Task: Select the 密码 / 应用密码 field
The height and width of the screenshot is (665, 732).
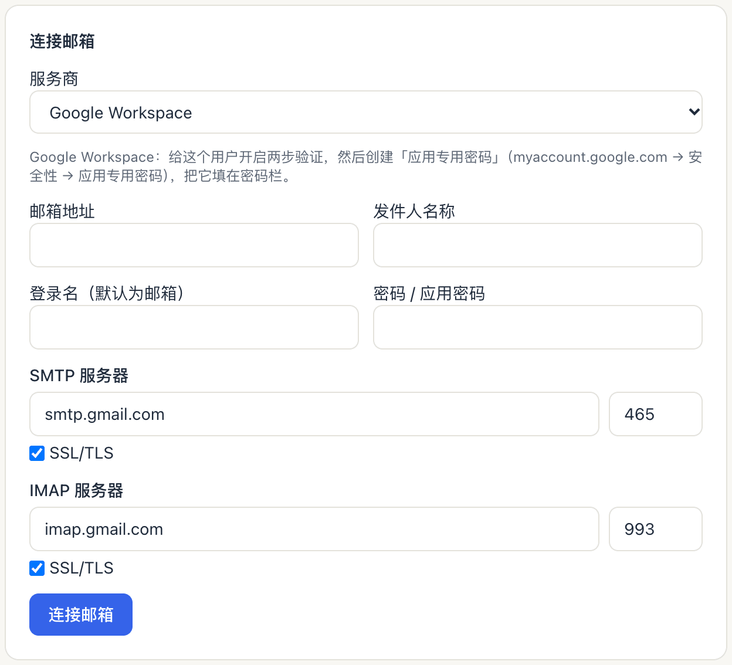Action: 538,327
